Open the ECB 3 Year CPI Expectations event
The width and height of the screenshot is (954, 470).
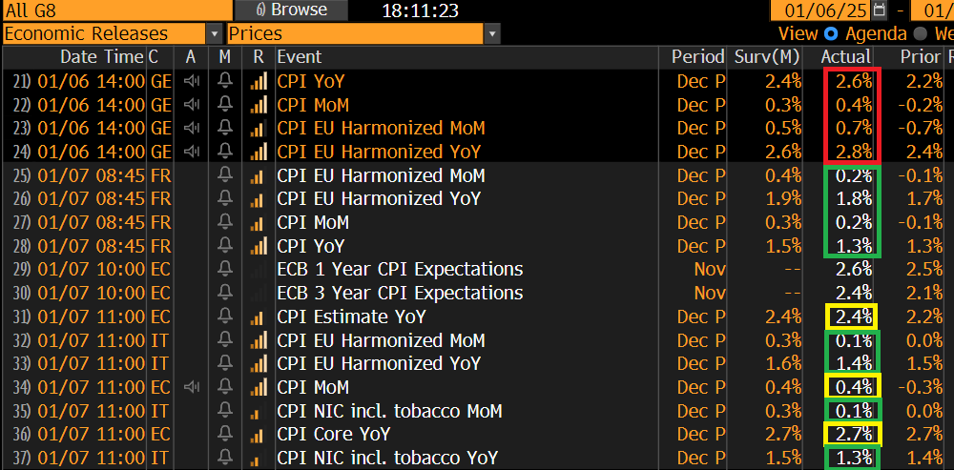pyautogui.click(x=400, y=293)
